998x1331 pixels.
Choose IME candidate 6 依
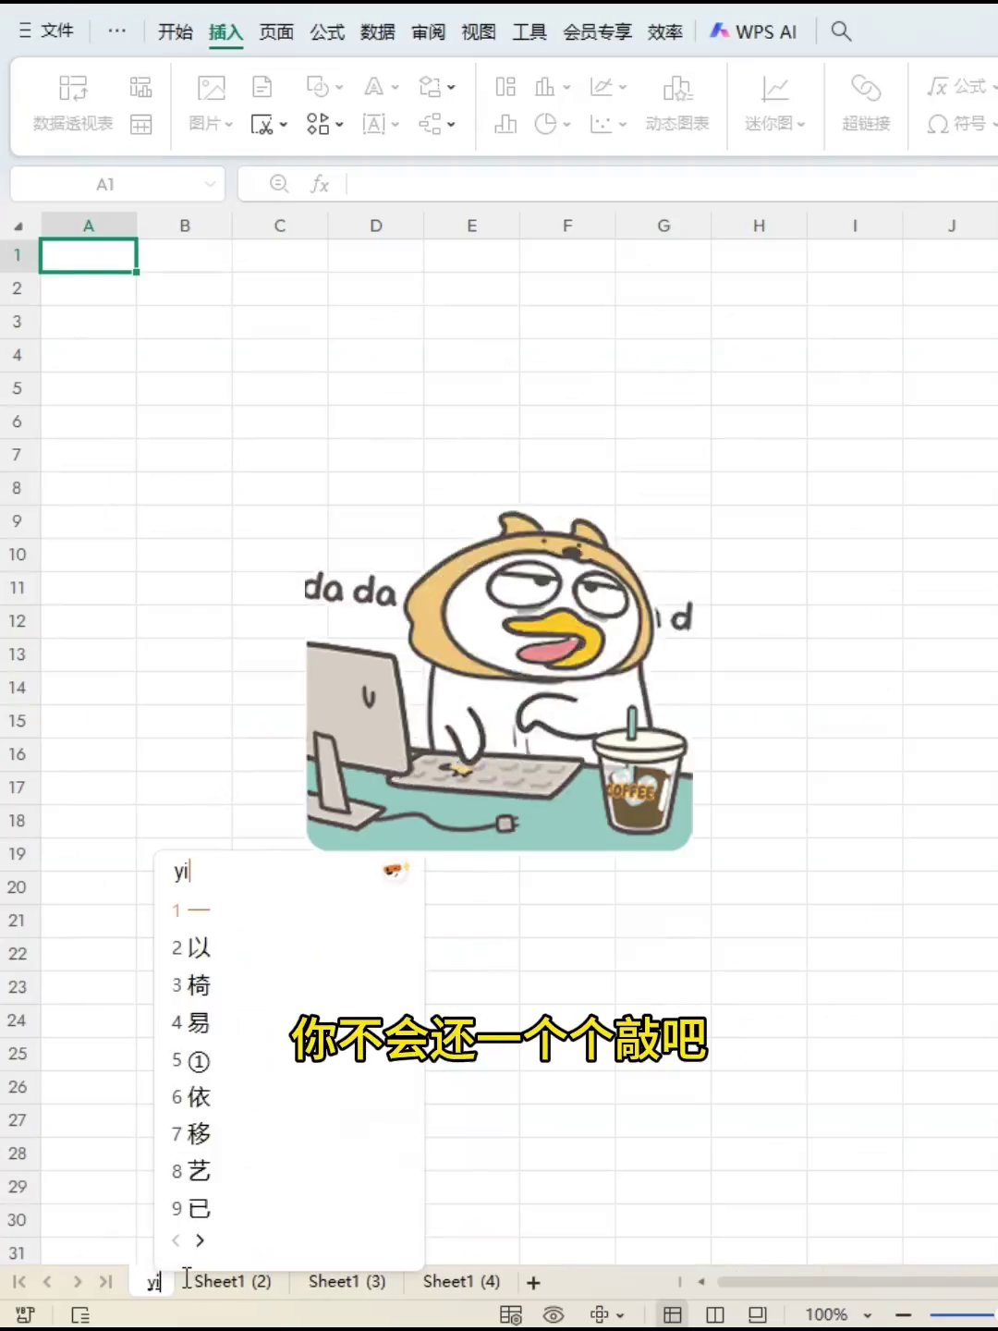tap(191, 1097)
